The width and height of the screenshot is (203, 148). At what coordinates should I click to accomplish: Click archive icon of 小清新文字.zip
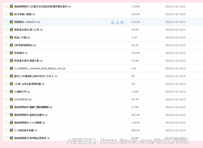11,92
